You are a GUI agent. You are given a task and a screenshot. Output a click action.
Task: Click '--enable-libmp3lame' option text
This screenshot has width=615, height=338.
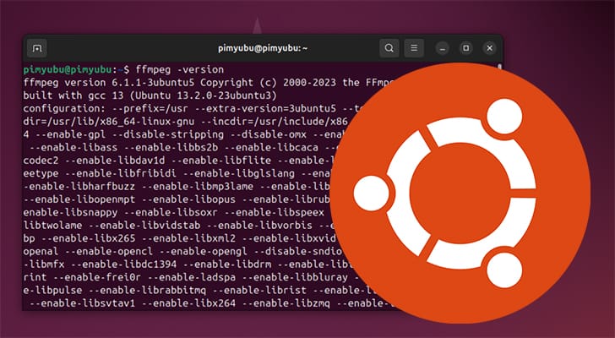point(198,186)
